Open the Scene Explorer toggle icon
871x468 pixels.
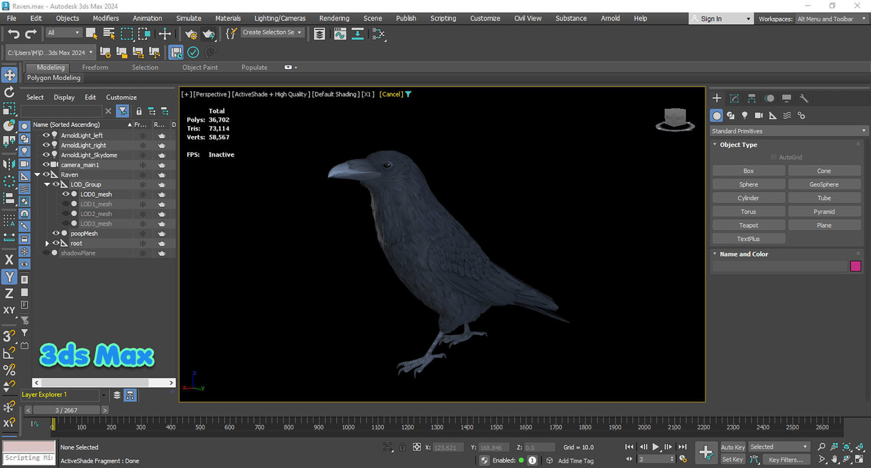[x=319, y=33]
